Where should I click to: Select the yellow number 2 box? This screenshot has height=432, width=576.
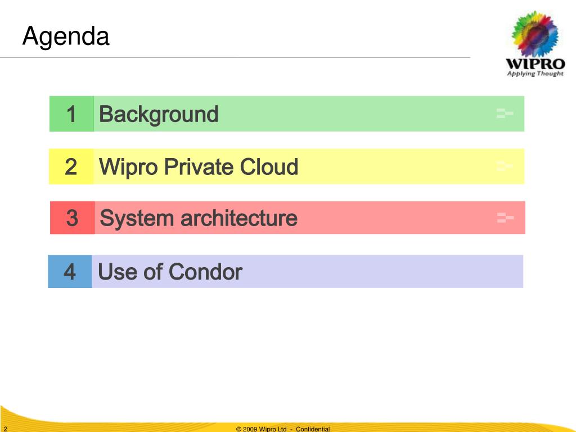point(71,166)
